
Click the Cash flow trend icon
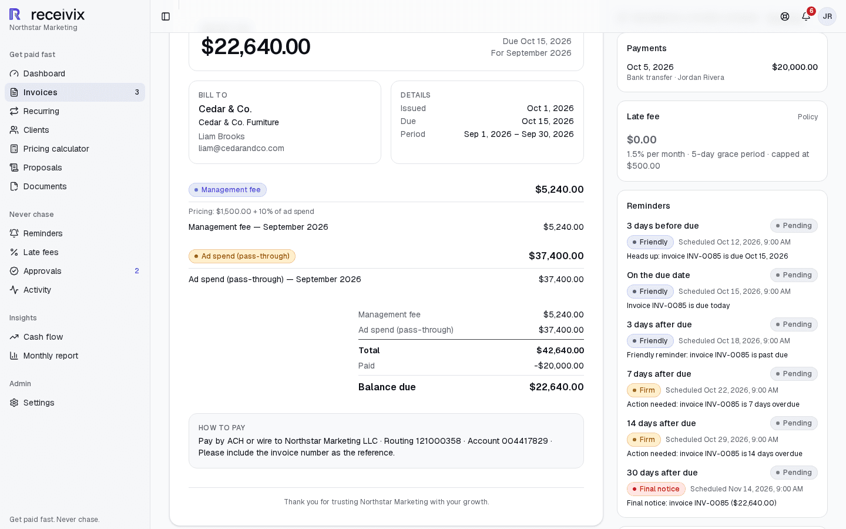point(14,337)
